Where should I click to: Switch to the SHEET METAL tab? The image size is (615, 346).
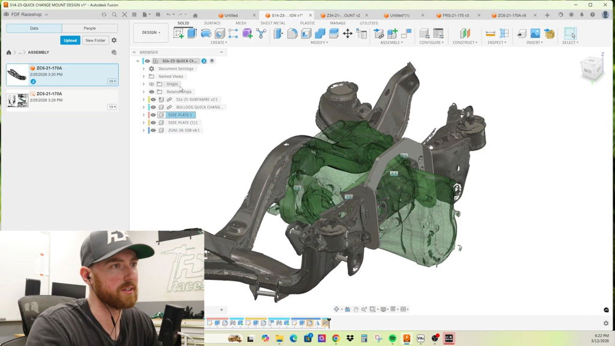pos(273,23)
